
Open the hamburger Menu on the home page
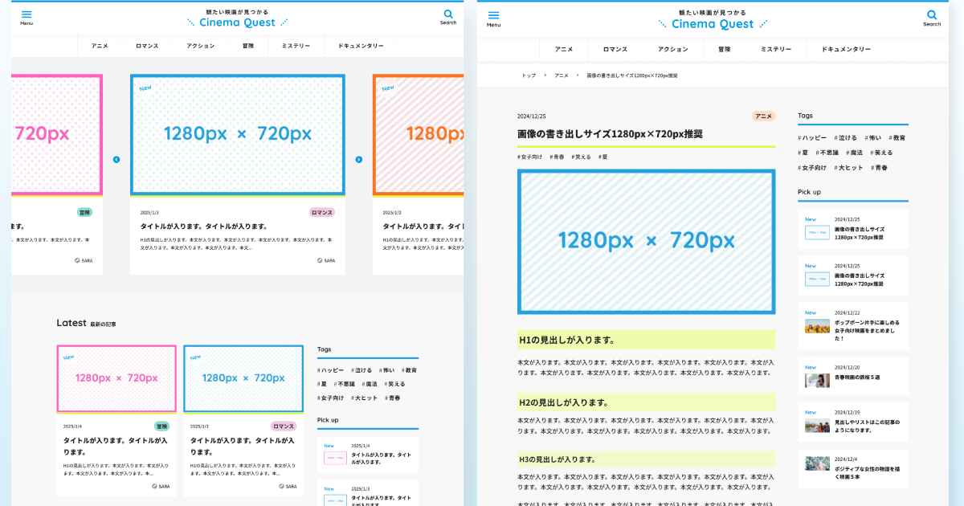(x=27, y=16)
